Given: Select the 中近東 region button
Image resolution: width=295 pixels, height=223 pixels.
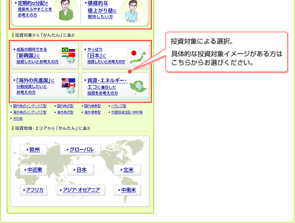Looking at the screenshot, I should [33, 170].
